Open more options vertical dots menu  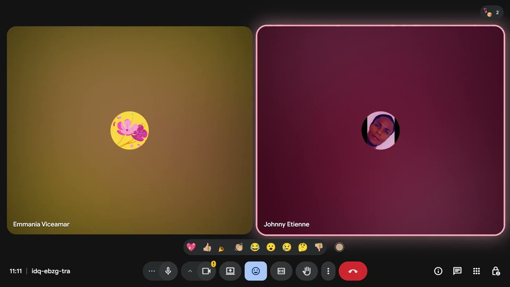click(328, 271)
